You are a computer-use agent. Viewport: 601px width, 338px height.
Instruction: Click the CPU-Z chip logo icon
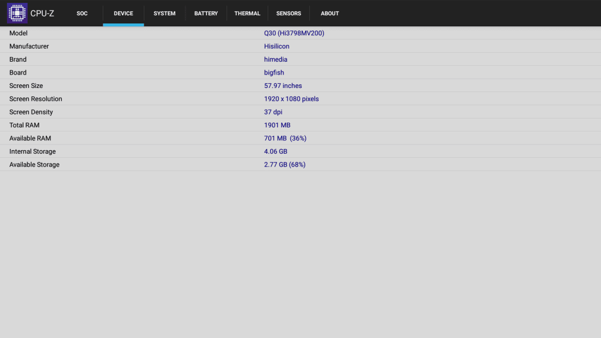pyautogui.click(x=17, y=13)
